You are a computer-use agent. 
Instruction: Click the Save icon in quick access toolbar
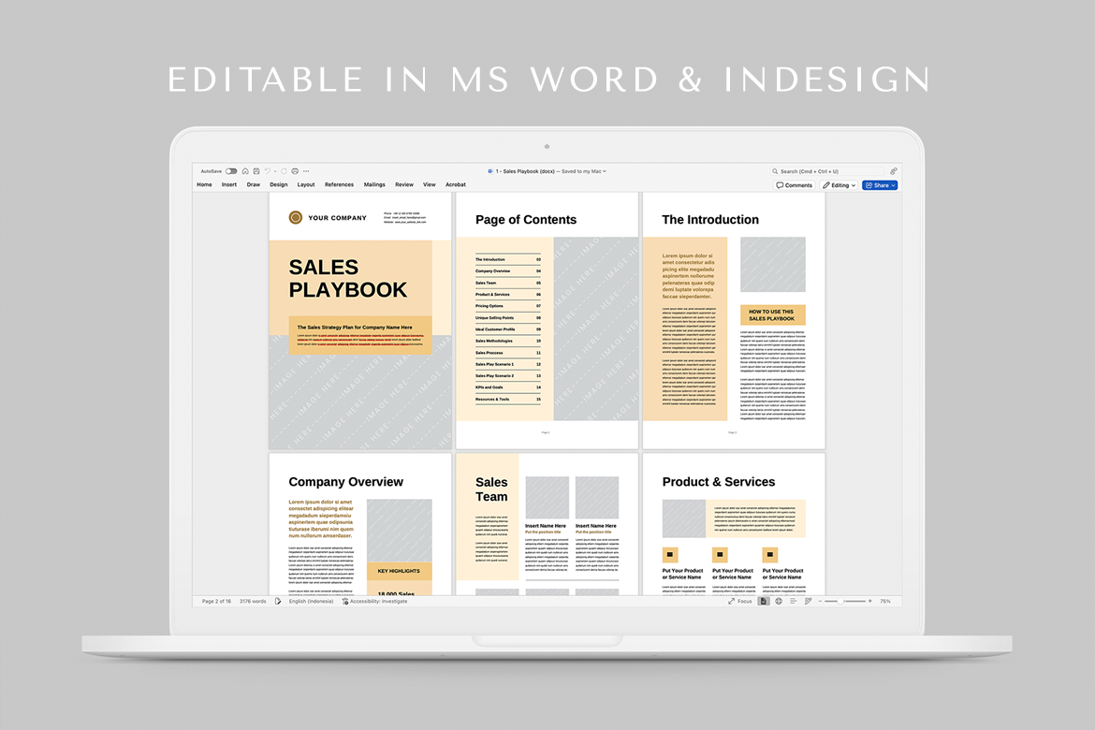point(255,171)
